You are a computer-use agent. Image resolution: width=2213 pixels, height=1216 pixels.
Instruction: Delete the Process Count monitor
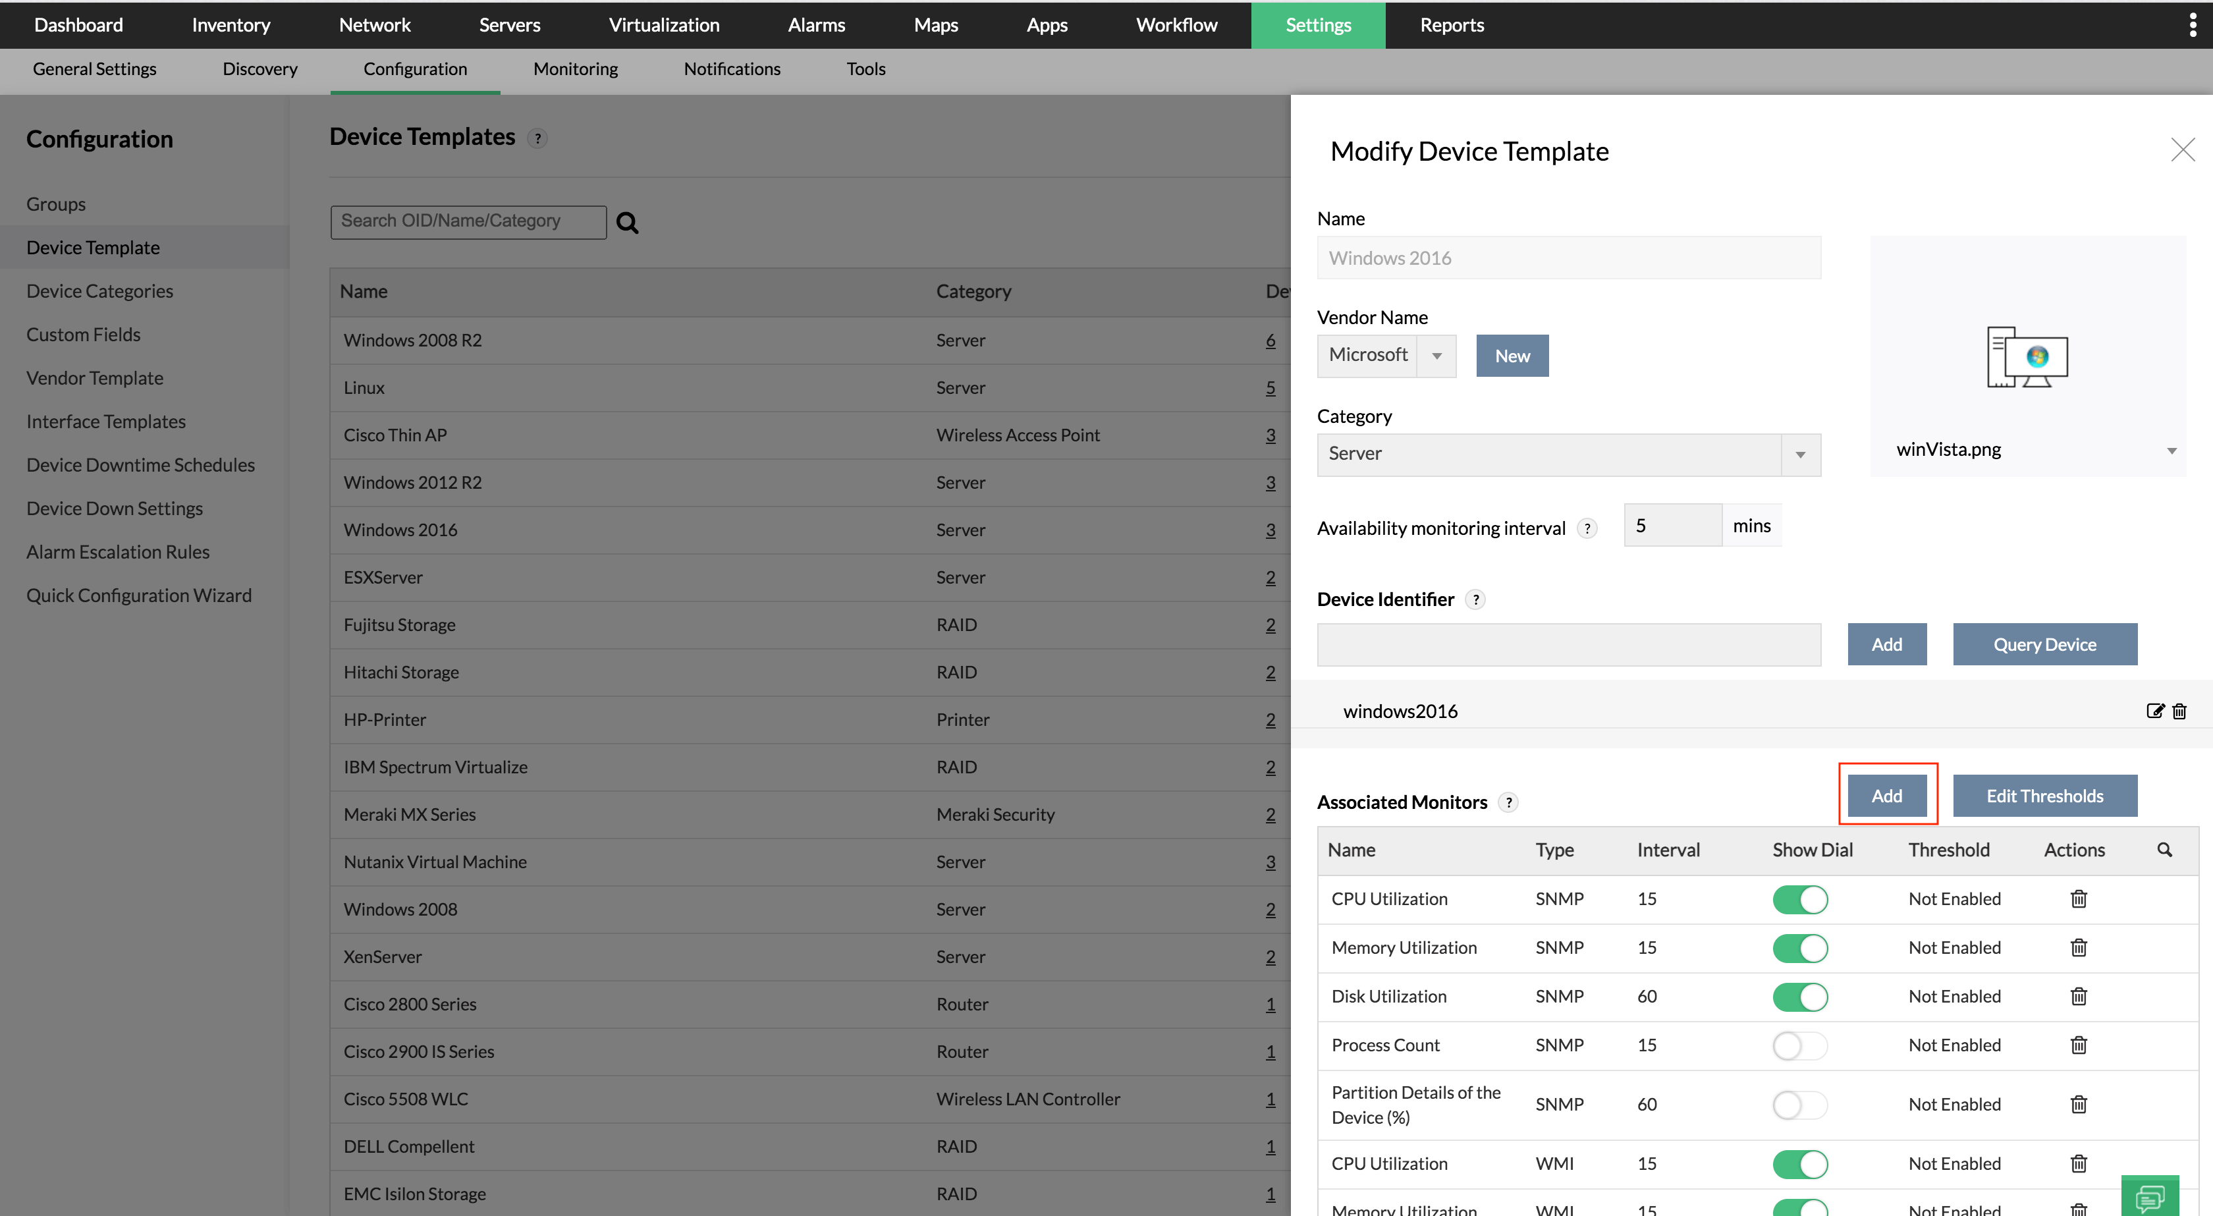2078,1045
